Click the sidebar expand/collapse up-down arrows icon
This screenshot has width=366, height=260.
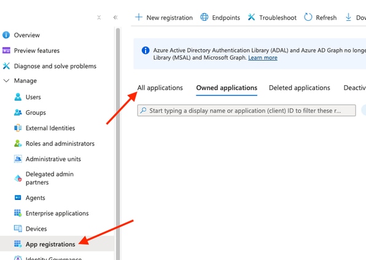pyautogui.click(x=99, y=18)
